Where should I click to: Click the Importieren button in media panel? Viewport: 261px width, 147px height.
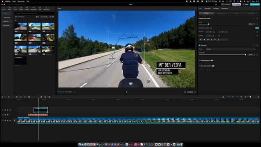(x=20, y=17)
